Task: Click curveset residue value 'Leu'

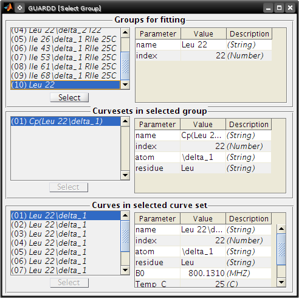Action: pyautogui.click(x=203, y=168)
